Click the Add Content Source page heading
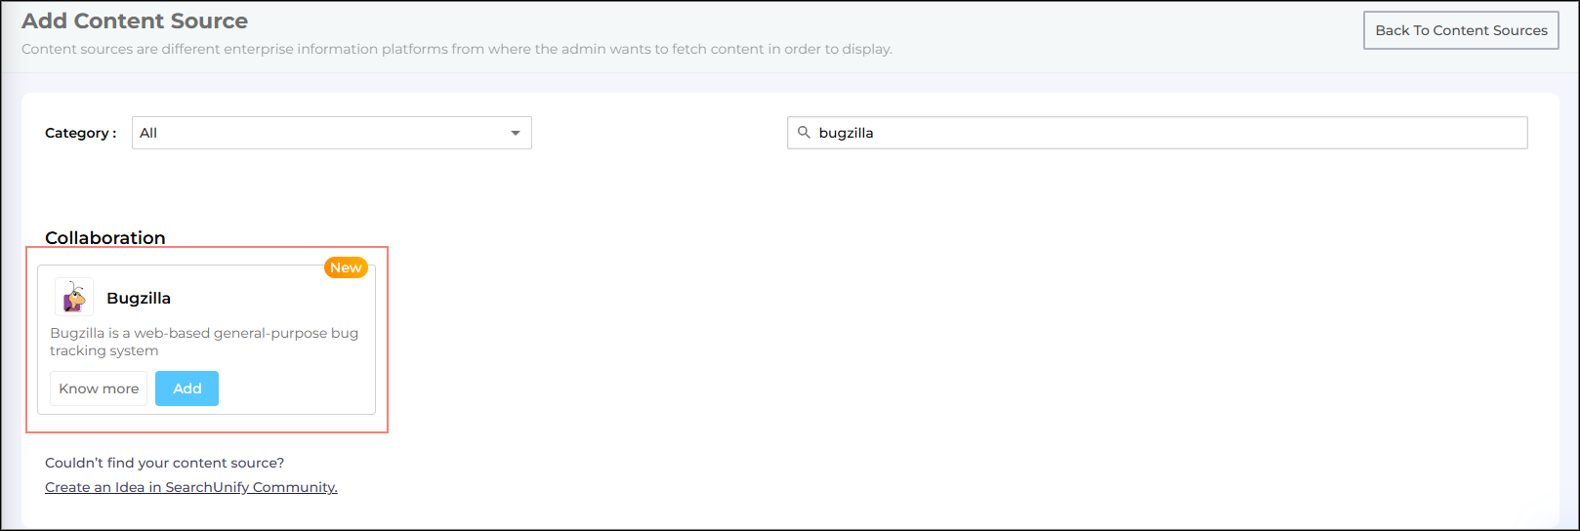Image resolution: width=1580 pixels, height=531 pixels. (x=135, y=20)
